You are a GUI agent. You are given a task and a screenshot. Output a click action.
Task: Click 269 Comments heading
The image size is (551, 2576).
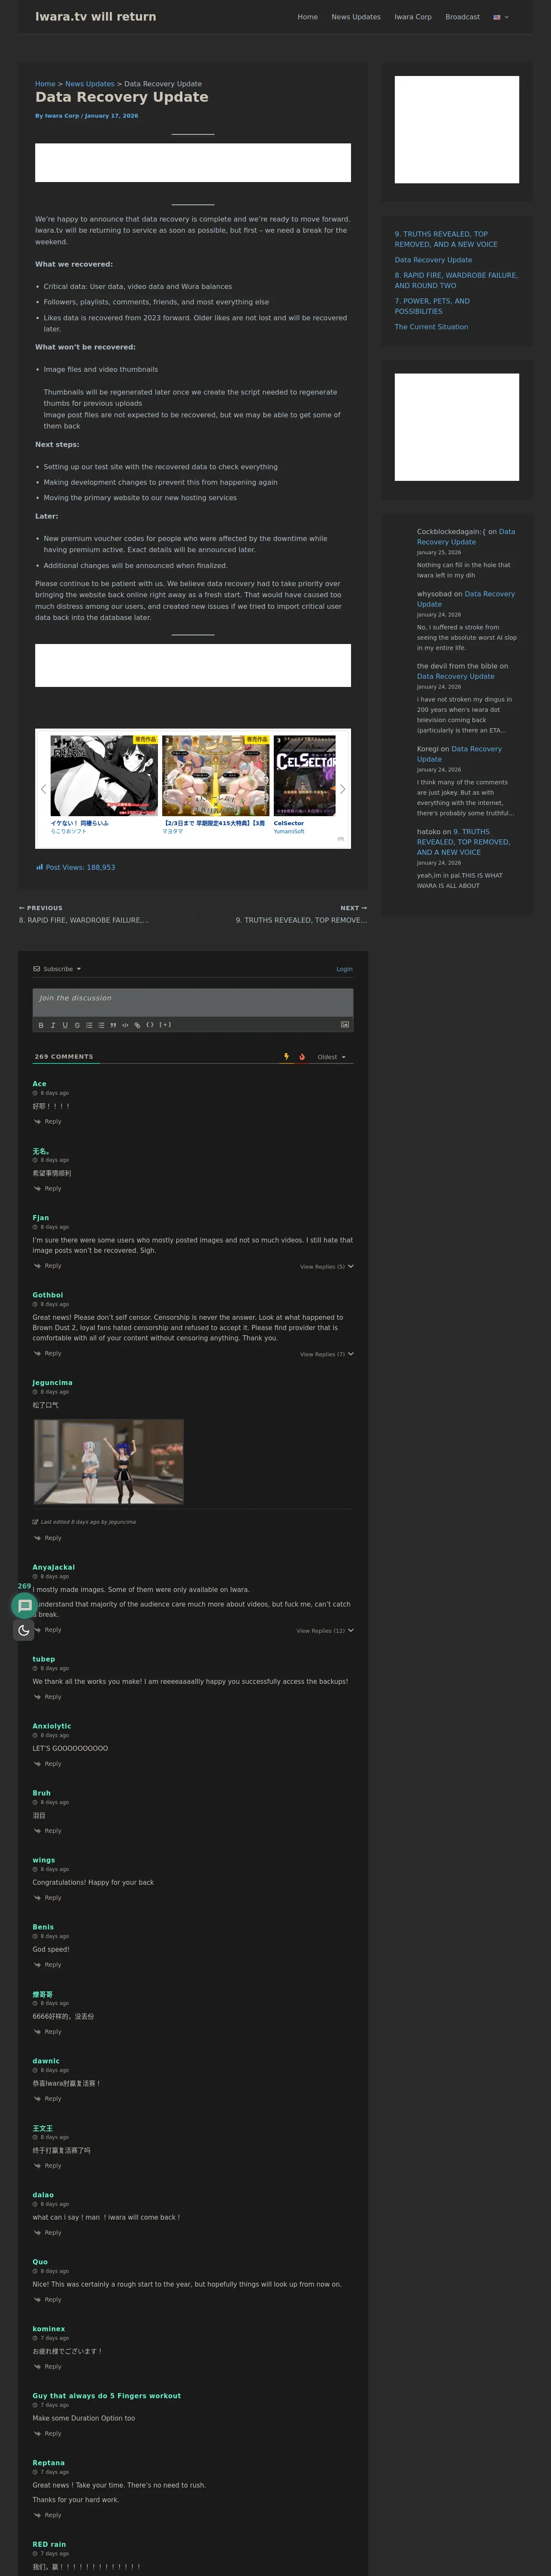coord(64,1057)
